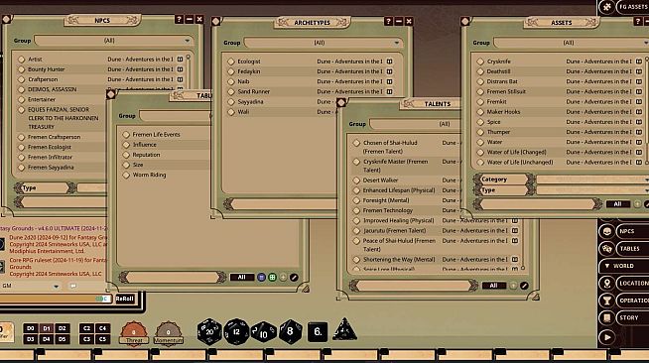Click green grid icon in Tables window footer
The image size is (649, 363).
pyautogui.click(x=272, y=278)
